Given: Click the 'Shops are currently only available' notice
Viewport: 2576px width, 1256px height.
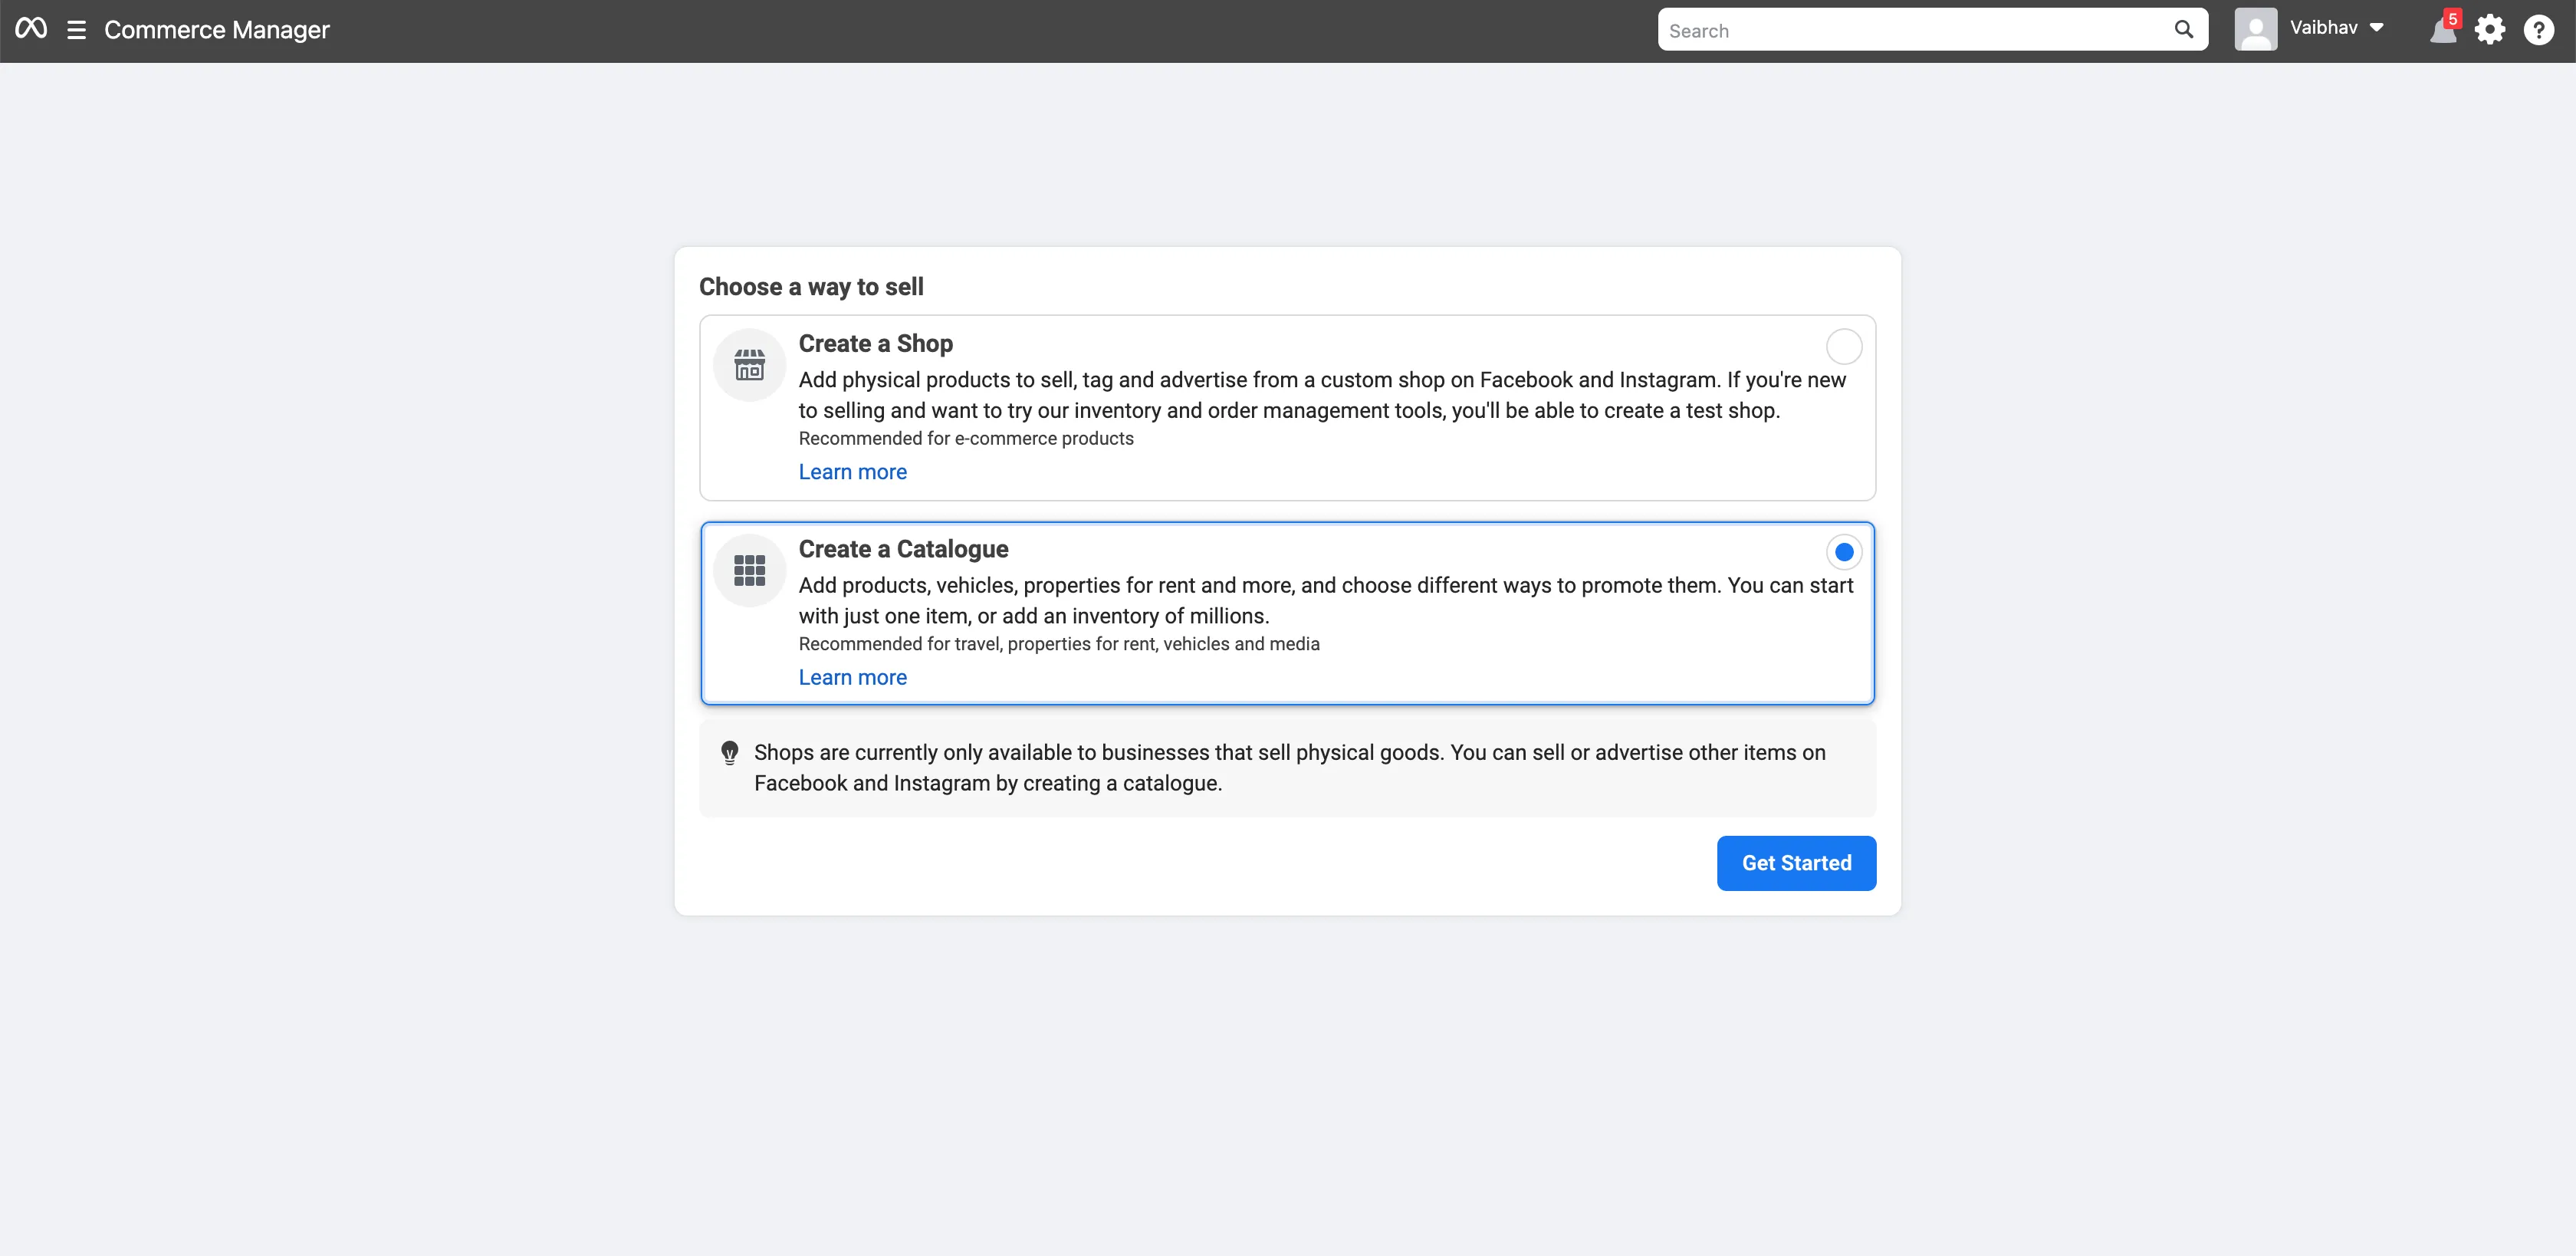Looking at the screenshot, I should [x=1288, y=768].
